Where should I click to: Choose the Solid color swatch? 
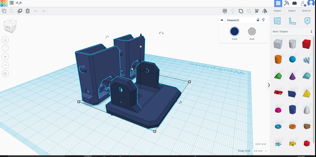point(234,31)
